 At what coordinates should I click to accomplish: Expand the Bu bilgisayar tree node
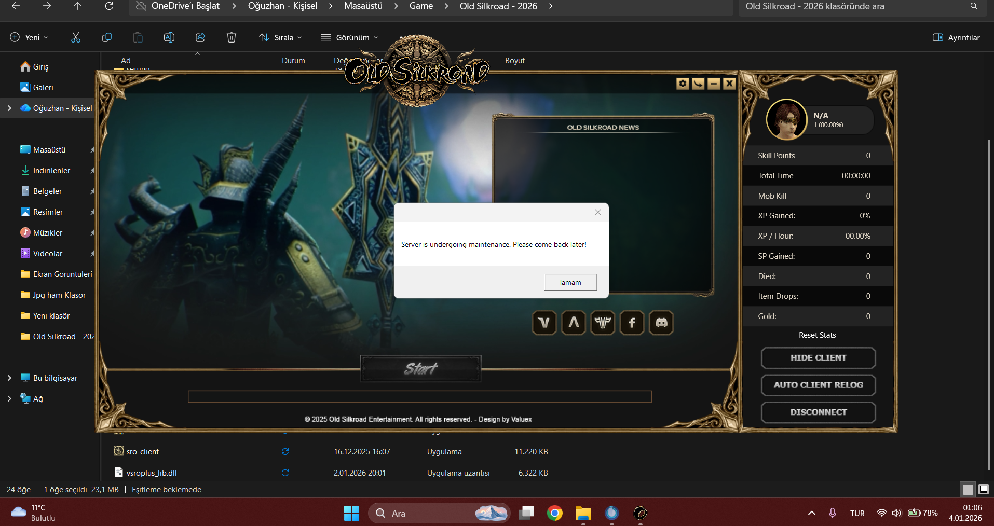pos(9,378)
